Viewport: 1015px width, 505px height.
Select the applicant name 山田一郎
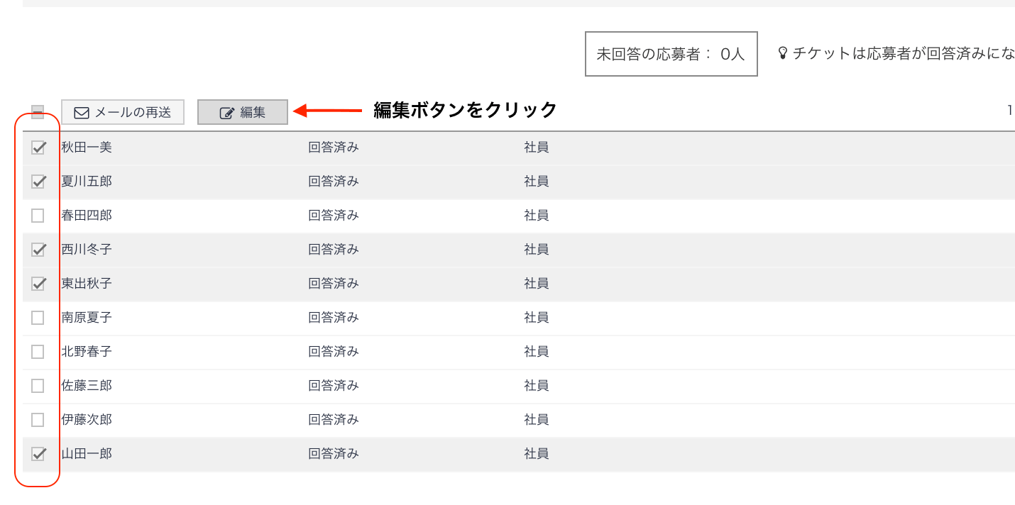click(x=87, y=454)
